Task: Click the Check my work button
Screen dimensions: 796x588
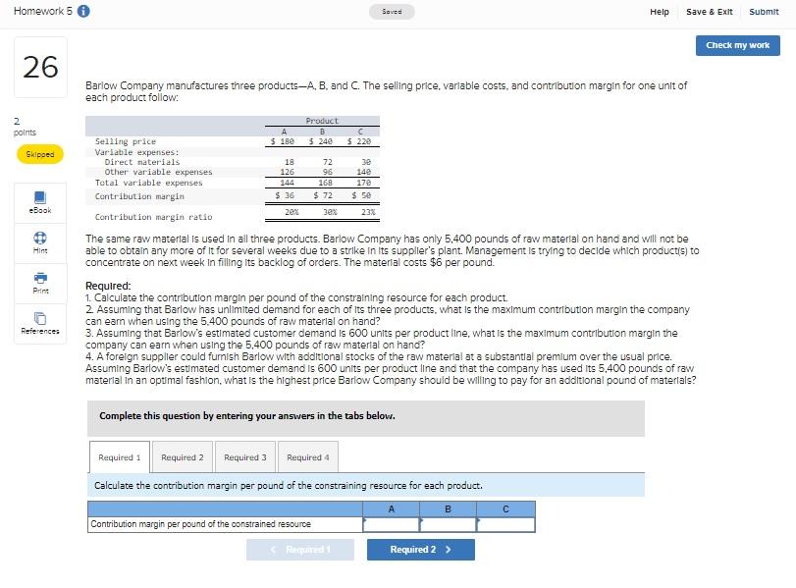Action: click(x=738, y=45)
